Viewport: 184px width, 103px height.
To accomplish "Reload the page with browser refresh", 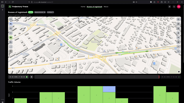I will [13, 2].
